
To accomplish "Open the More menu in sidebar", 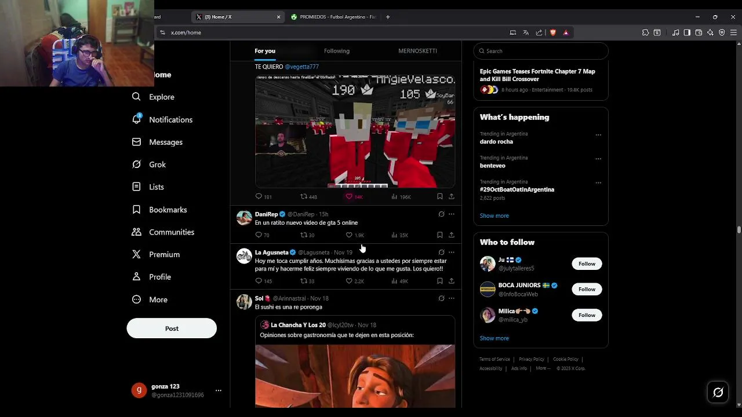I will 150,299.
